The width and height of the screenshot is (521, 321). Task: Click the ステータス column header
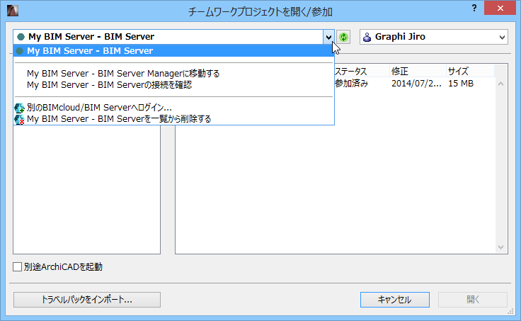click(362, 71)
